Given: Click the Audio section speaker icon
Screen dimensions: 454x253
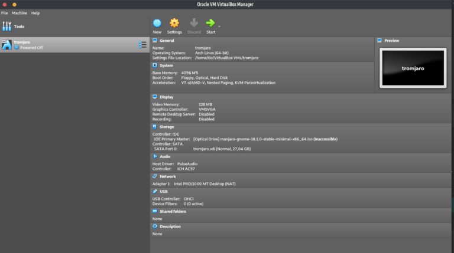Looking at the screenshot, I should (155, 156).
